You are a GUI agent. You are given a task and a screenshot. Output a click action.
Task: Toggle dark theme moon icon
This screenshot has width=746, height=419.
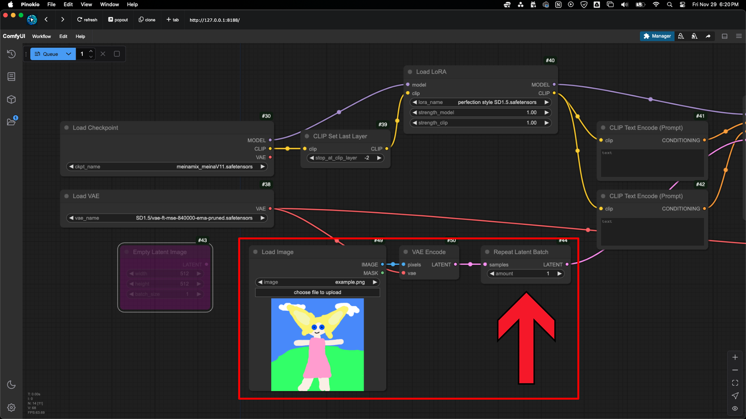(x=11, y=385)
